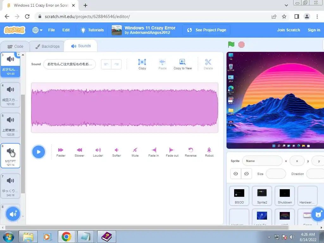This screenshot has width=324, height=243.
Task: Apply the Reverse effect
Action: click(x=190, y=152)
